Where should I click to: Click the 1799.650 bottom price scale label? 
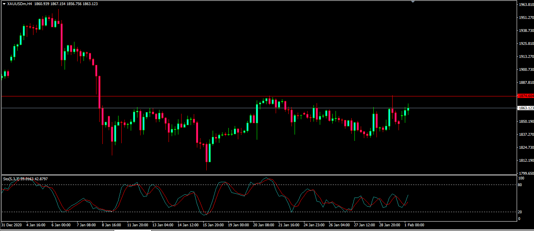pyautogui.click(x=526, y=173)
